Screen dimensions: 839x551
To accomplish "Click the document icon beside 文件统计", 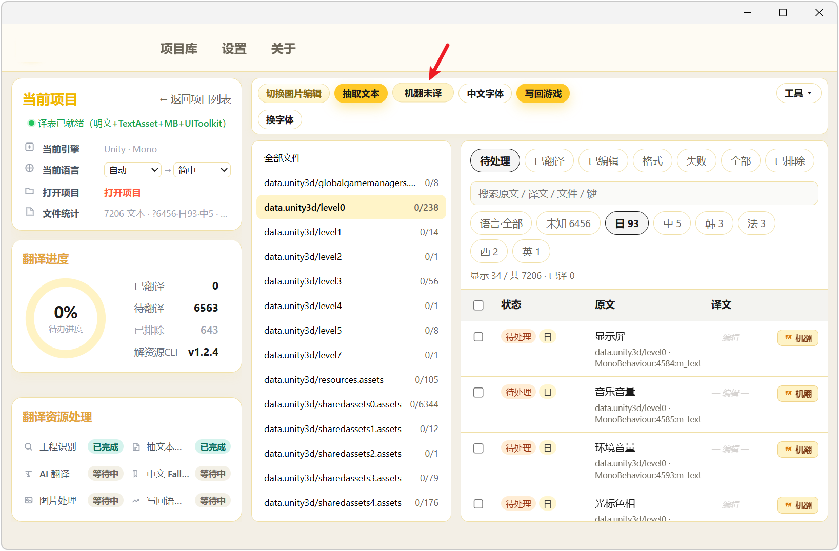I will [x=30, y=212].
